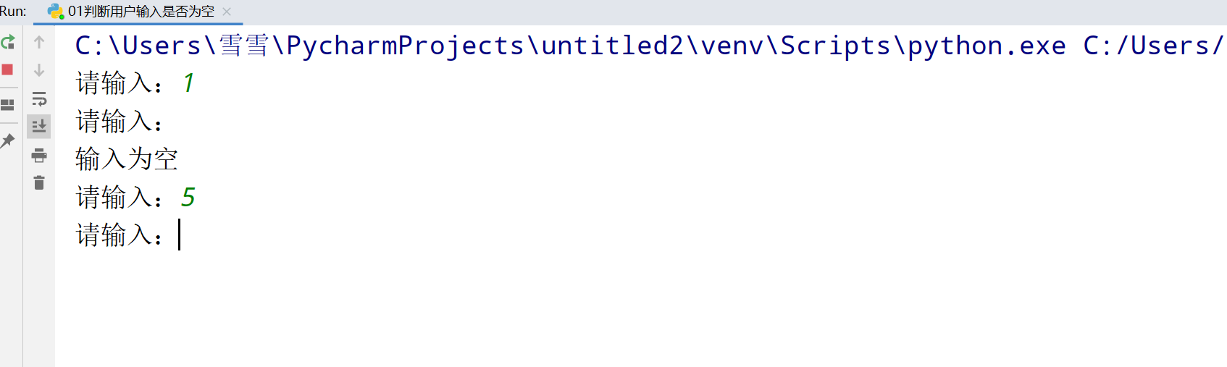Clear all console output with the trash icon

point(39,183)
